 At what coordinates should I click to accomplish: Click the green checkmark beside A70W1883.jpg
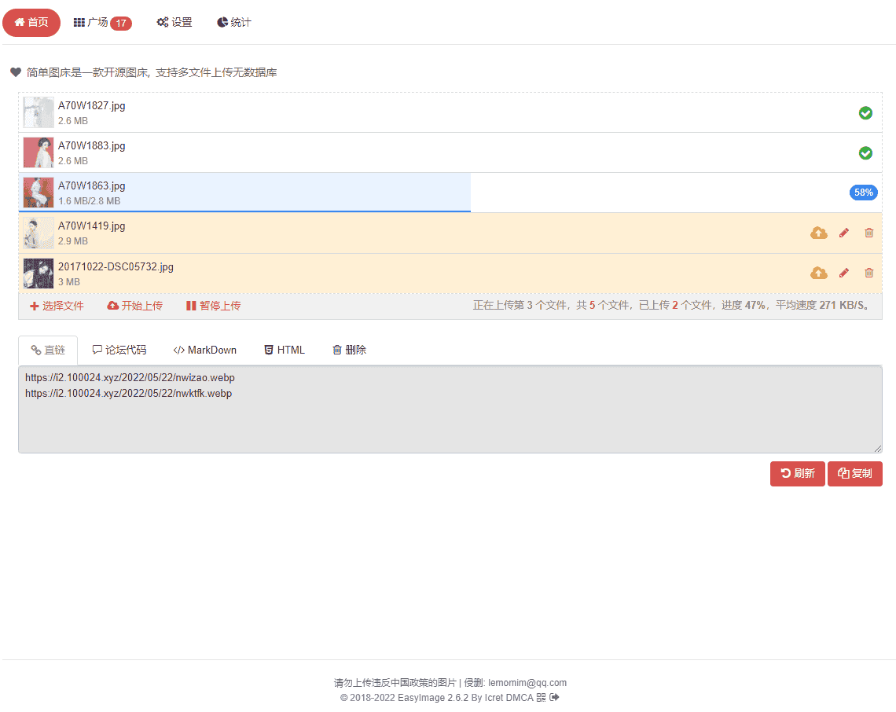click(x=865, y=152)
